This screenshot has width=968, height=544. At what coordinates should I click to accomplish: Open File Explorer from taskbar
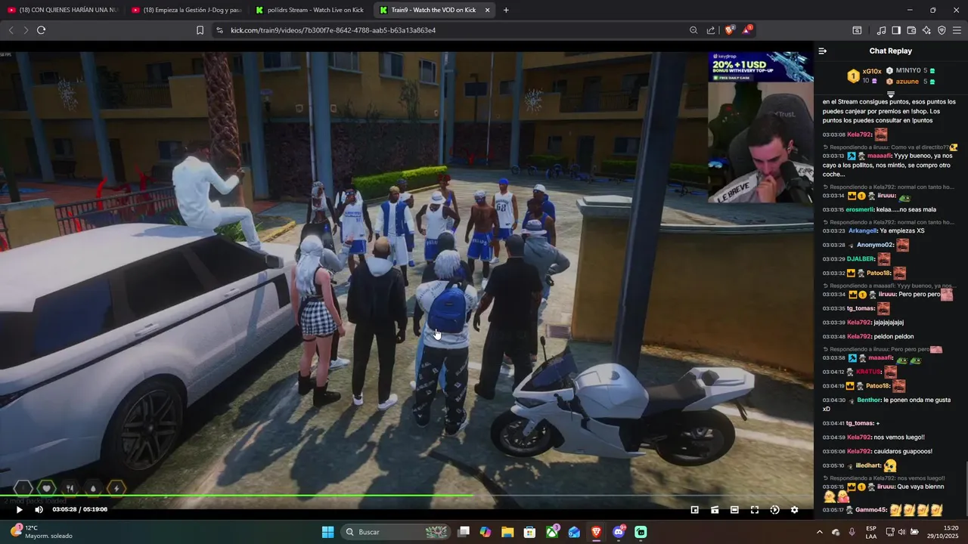507,532
